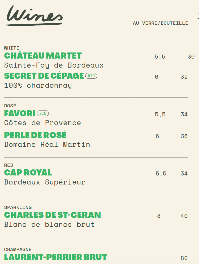
Task: Click the WHITE category label
Action: 12,48
